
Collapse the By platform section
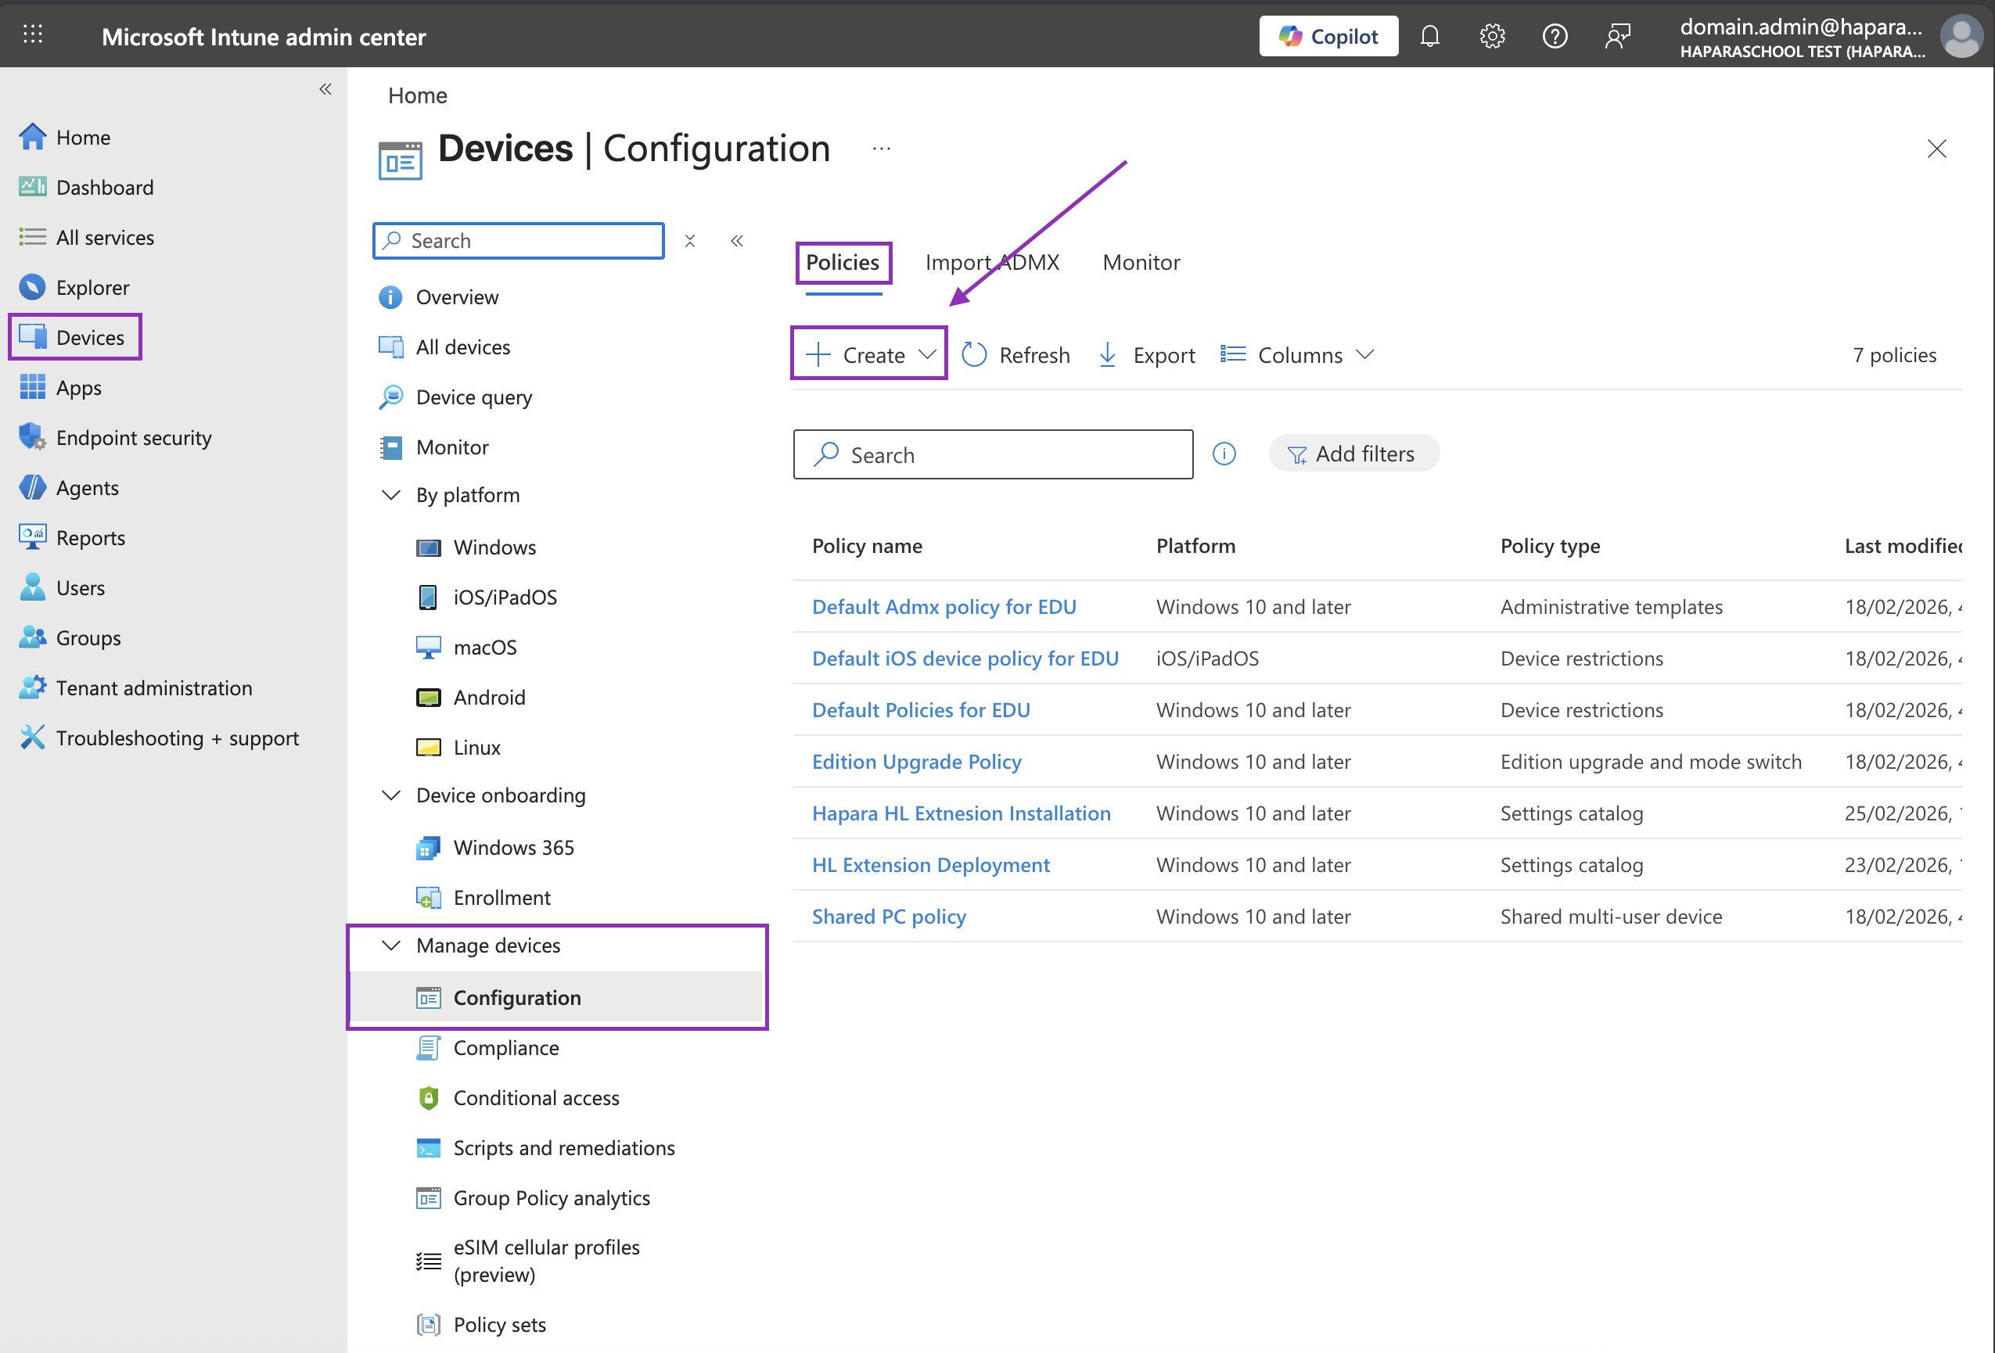[390, 495]
